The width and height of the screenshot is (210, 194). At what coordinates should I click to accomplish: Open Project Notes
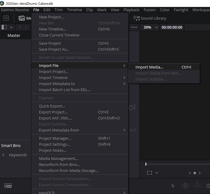[80, 150]
